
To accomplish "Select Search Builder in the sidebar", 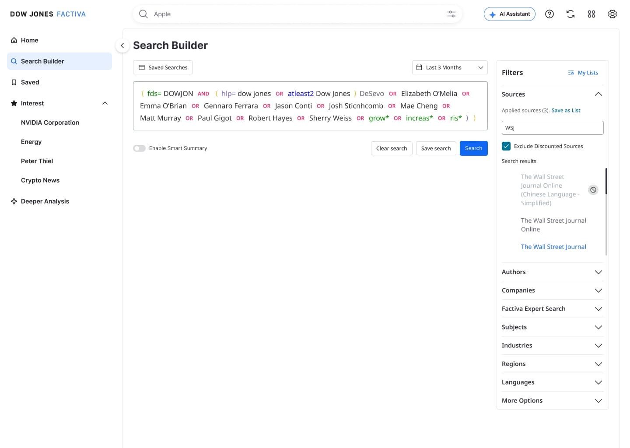I will point(59,61).
